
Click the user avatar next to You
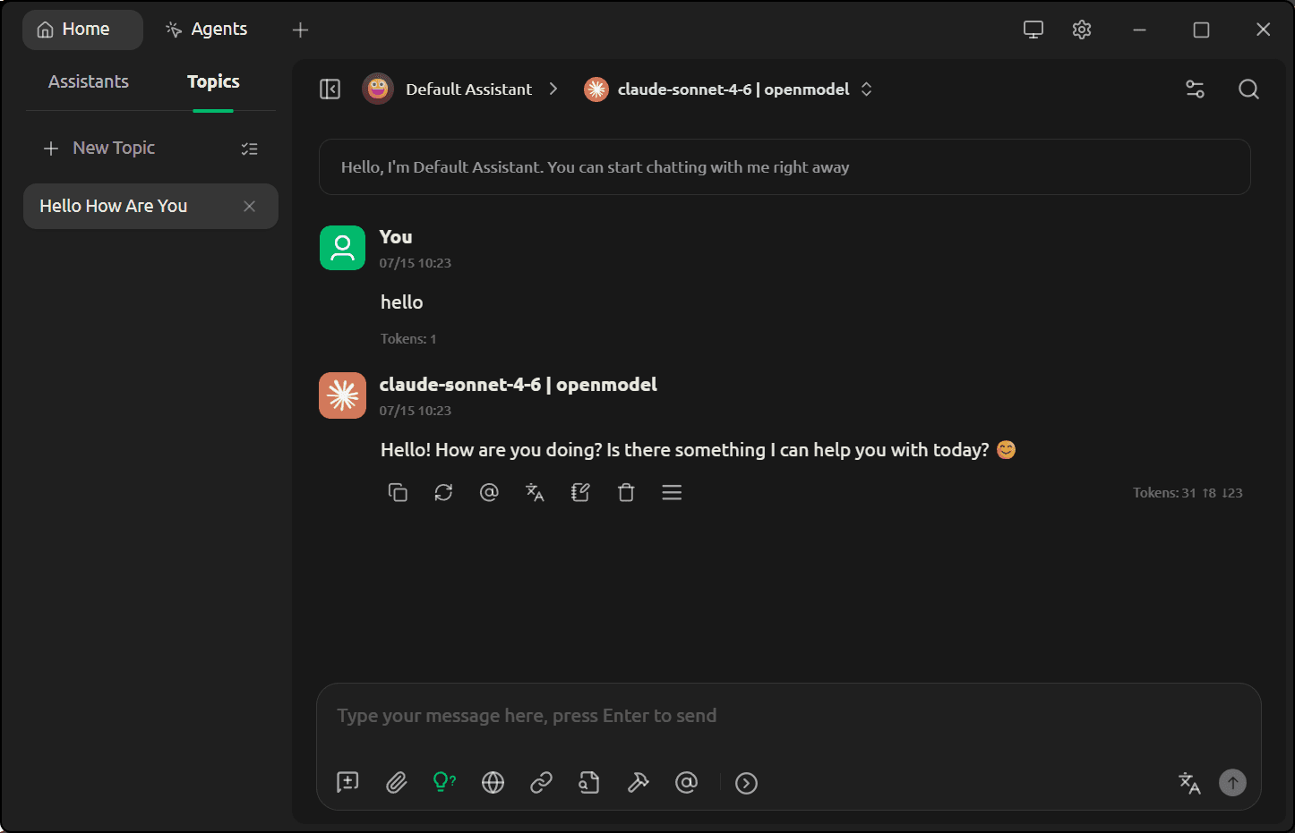[342, 248]
